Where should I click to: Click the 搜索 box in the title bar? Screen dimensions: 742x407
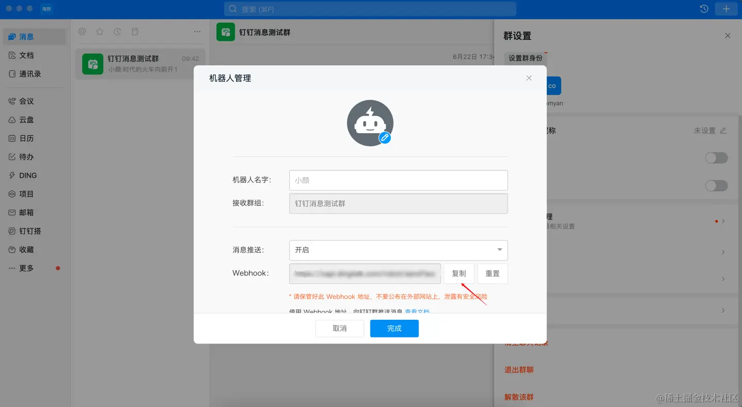(x=370, y=9)
